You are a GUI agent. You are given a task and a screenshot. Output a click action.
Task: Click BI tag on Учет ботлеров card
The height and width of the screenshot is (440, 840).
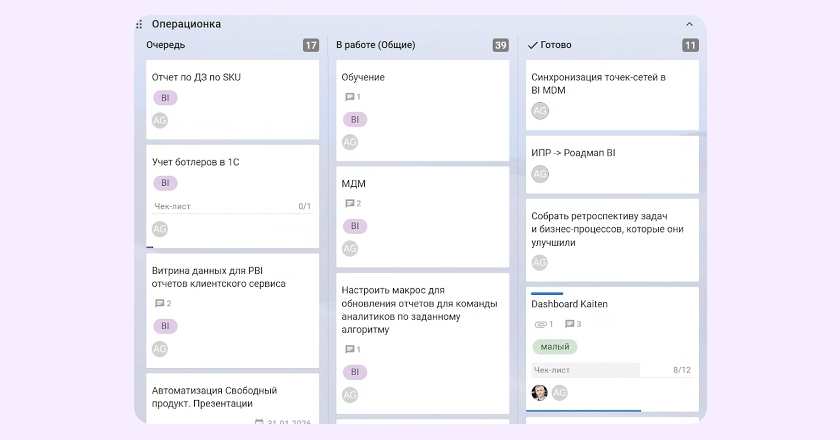[x=165, y=183]
